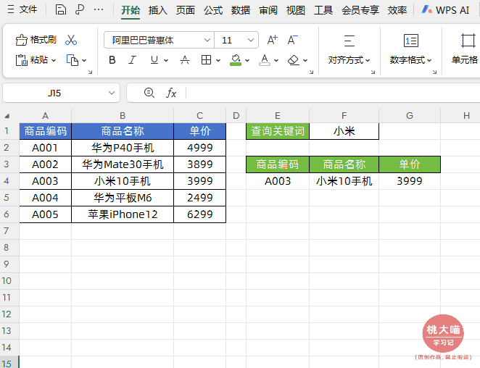This screenshot has width=480, height=368.
Task: Apply the green fill color
Action: 236,60
